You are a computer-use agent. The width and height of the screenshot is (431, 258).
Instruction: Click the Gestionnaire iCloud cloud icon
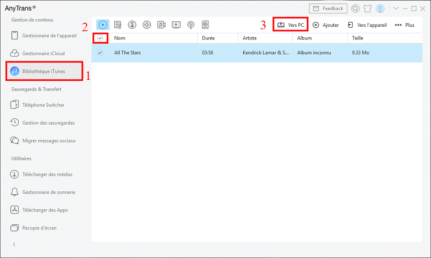point(15,53)
